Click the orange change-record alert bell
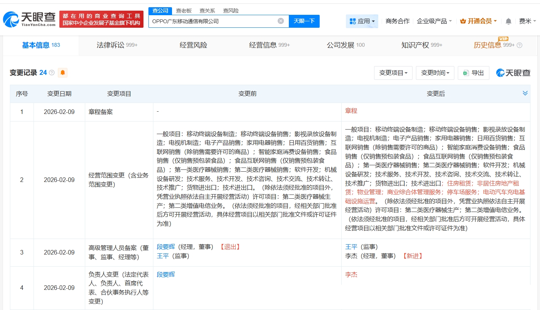 click(x=62, y=73)
